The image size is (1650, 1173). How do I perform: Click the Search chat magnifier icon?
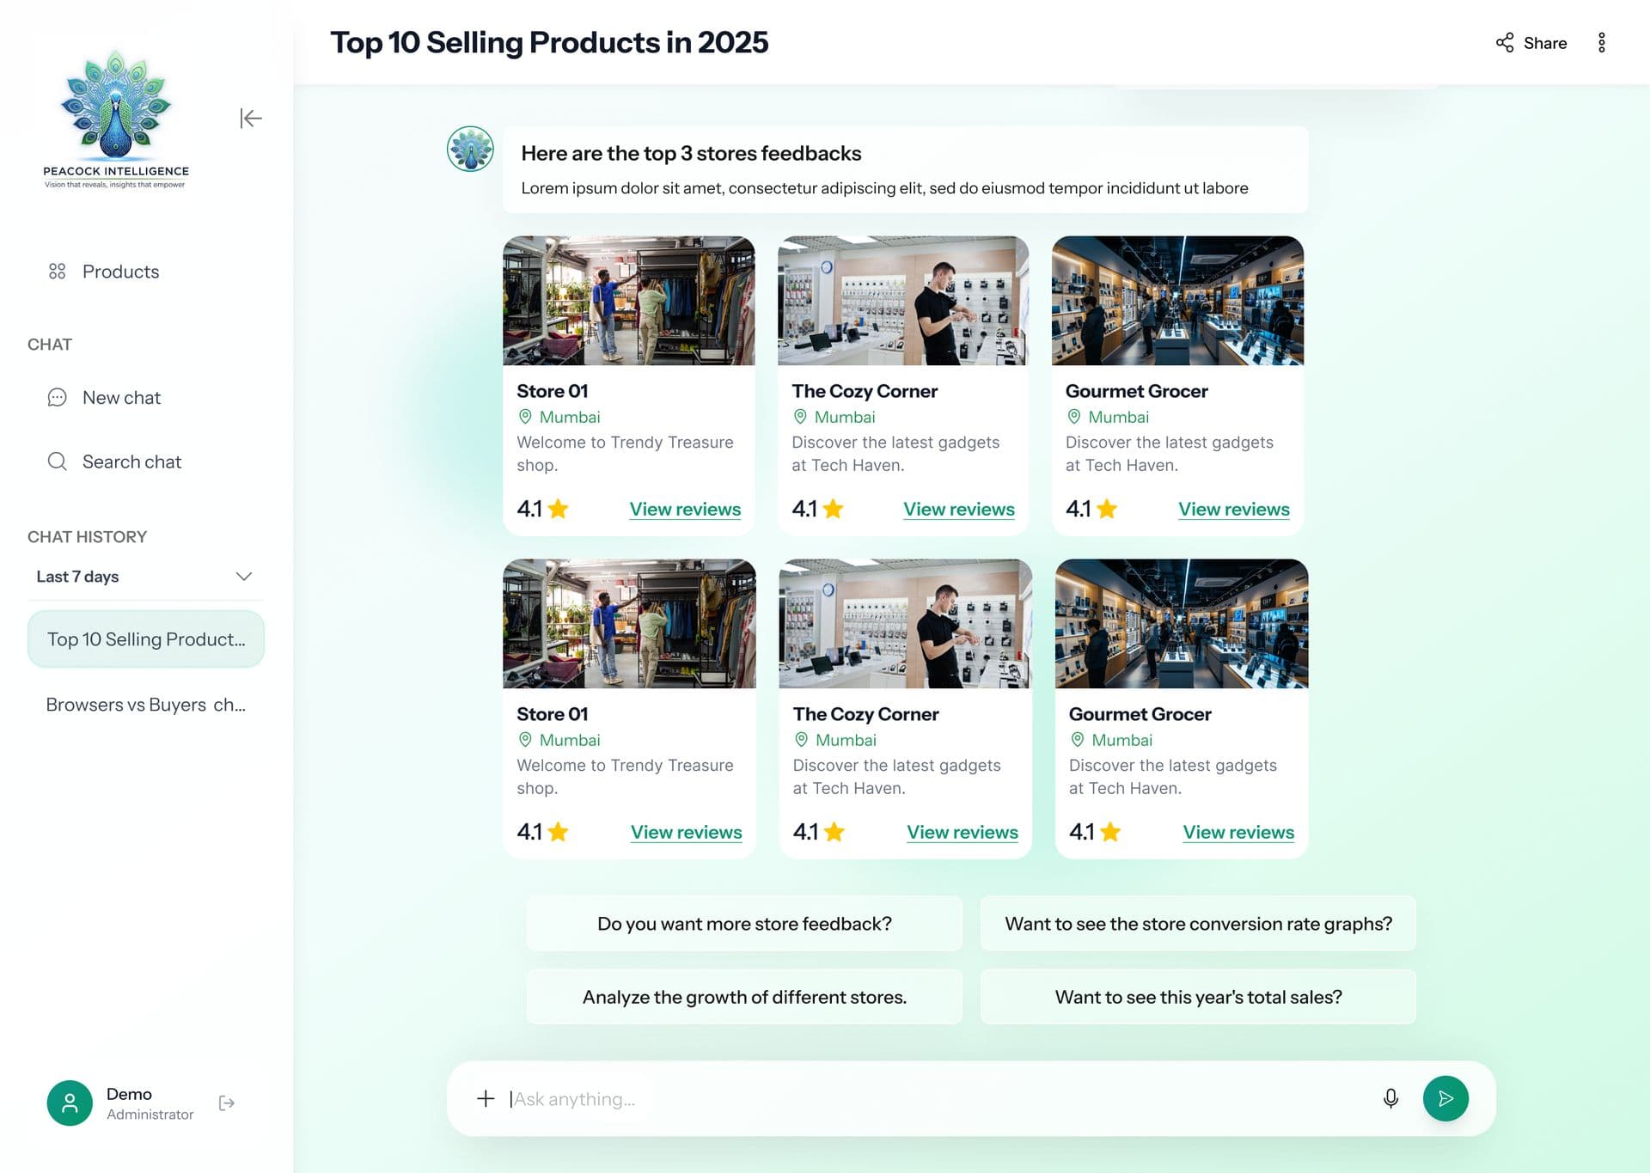58,461
